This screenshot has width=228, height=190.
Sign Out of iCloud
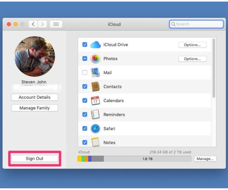(34, 159)
